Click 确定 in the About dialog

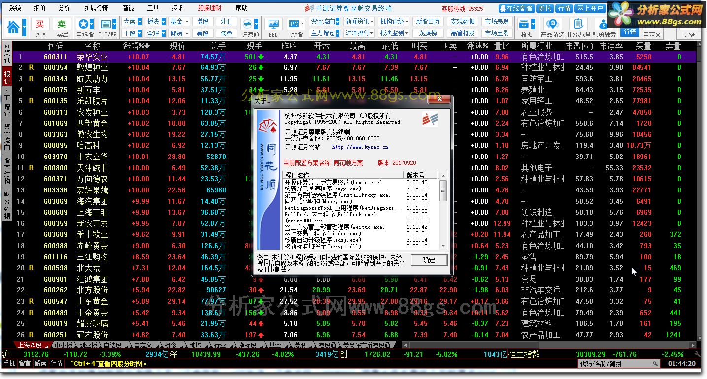(429, 260)
